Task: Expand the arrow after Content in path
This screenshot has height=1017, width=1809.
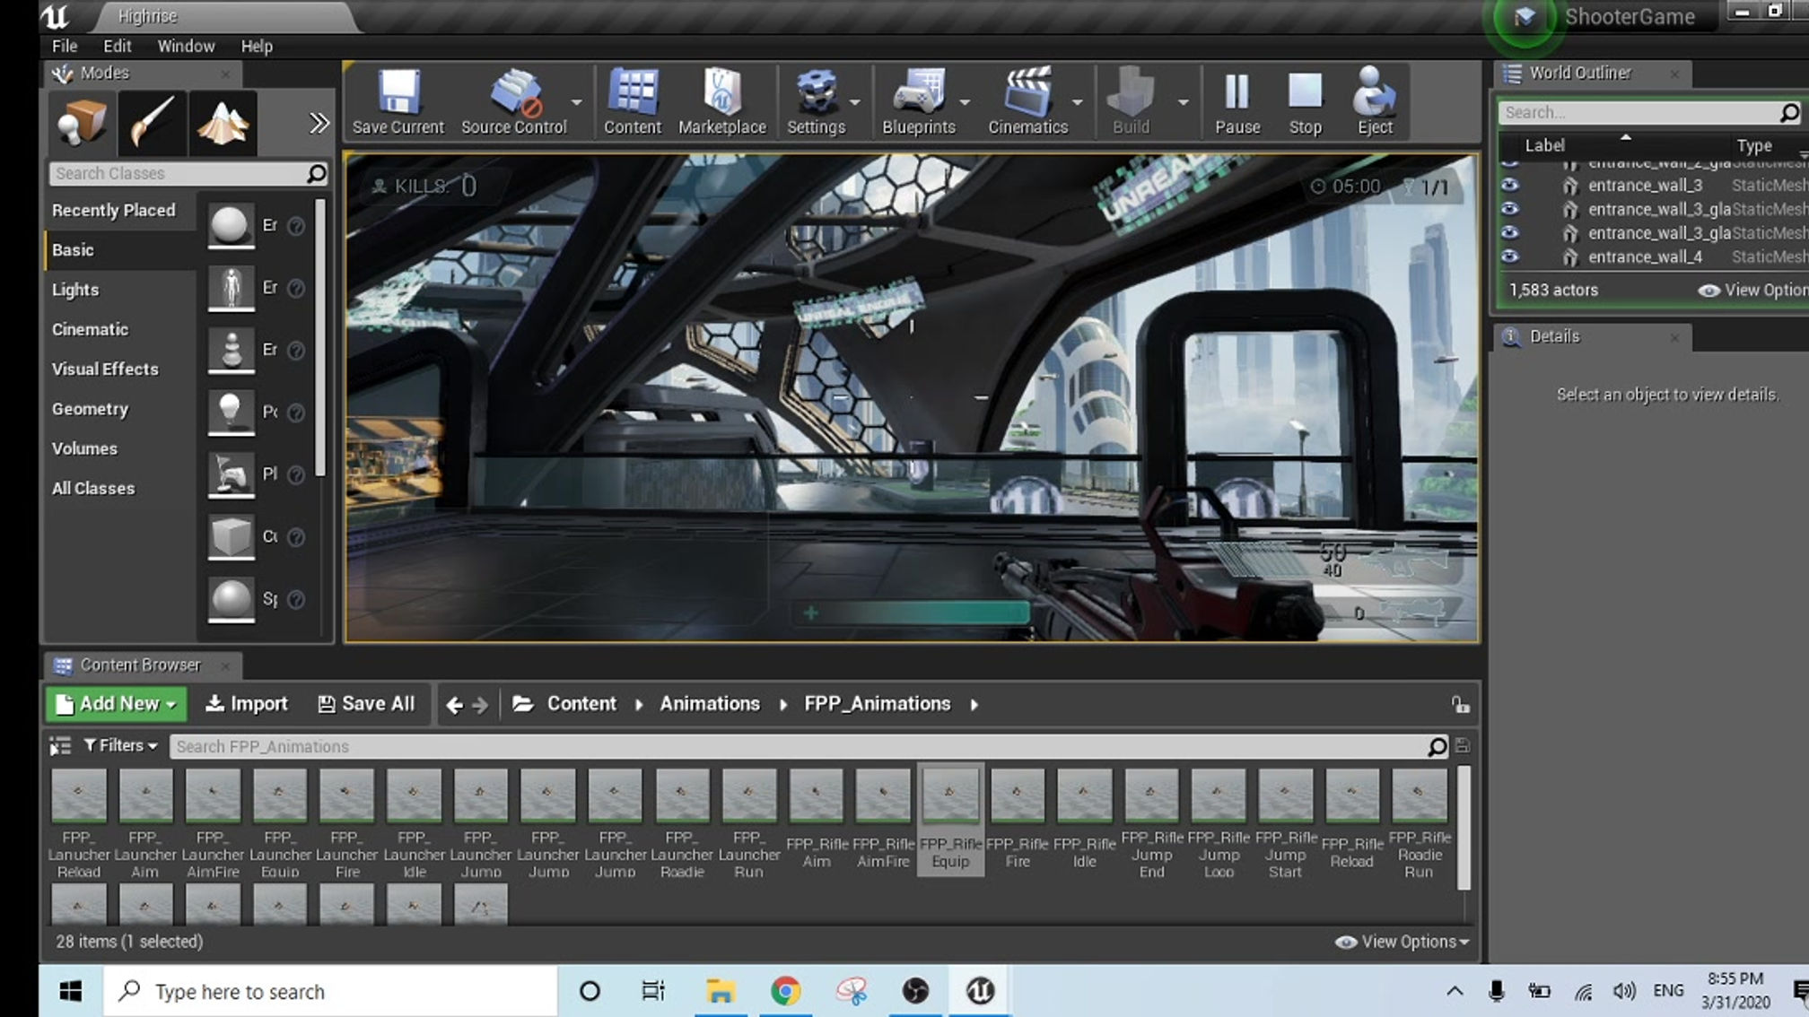Action: click(x=639, y=705)
